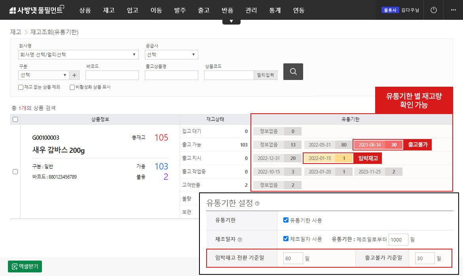The image size is (463, 276).
Task: Click help icon next to 유통기한 설정
Action: click(257, 204)
